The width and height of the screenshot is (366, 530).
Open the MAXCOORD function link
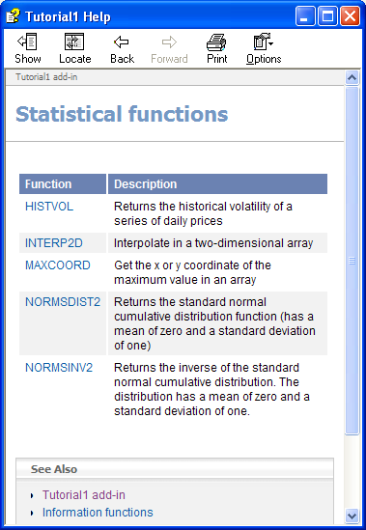(58, 265)
